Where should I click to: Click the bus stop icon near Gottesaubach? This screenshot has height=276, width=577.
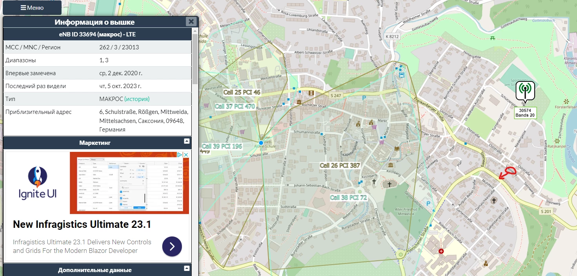401,75
